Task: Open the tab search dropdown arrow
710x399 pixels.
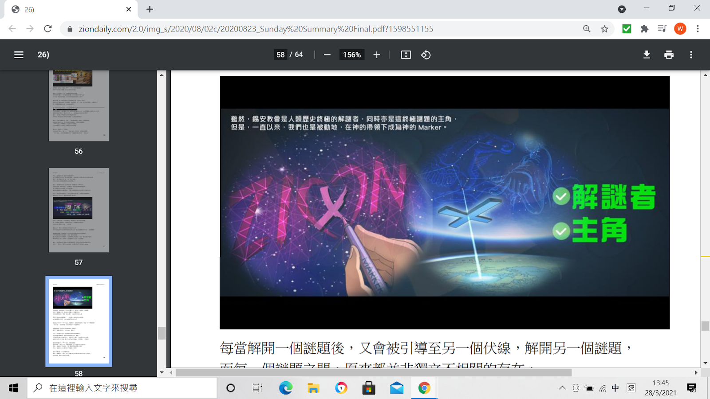Action: coord(622,9)
